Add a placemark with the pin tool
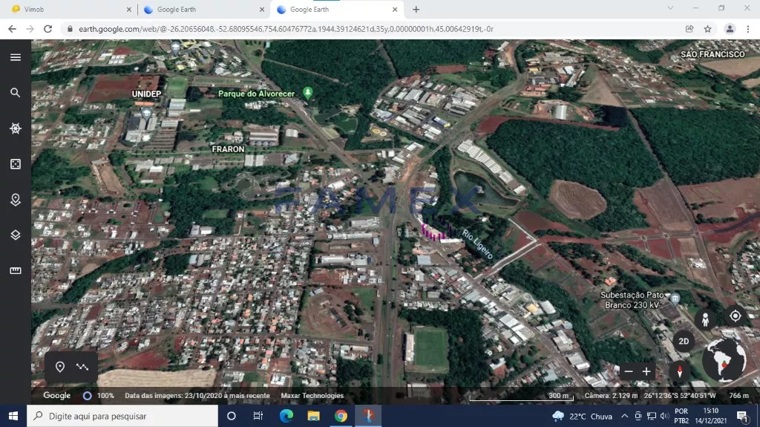 (60, 367)
